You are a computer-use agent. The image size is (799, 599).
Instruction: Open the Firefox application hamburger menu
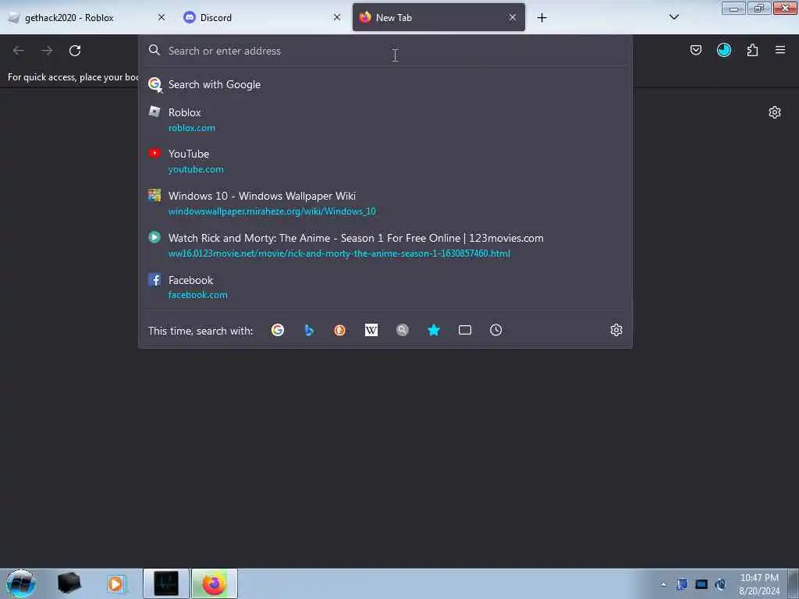point(780,50)
